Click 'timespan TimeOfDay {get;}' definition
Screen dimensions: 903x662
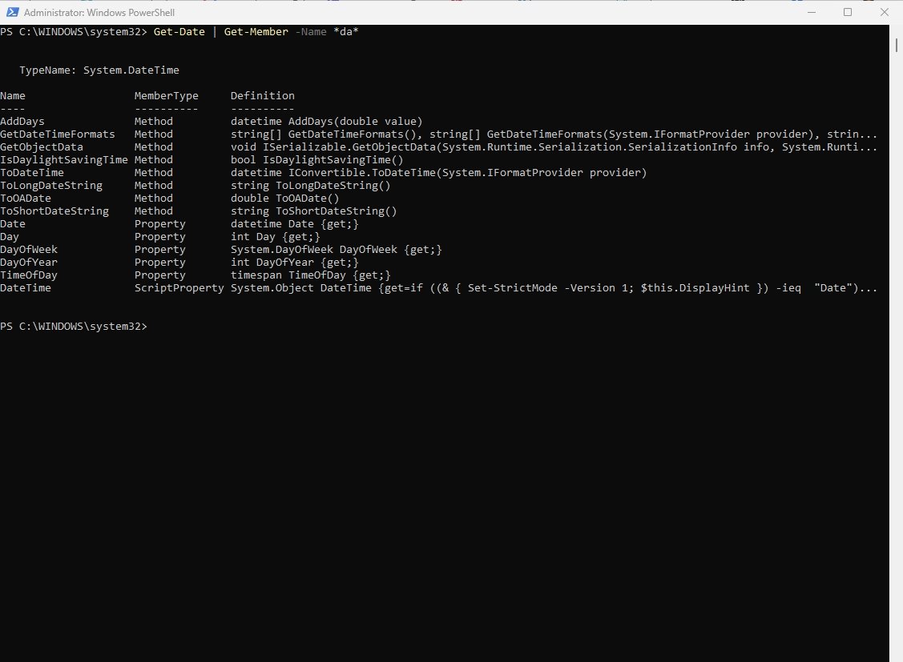click(311, 275)
